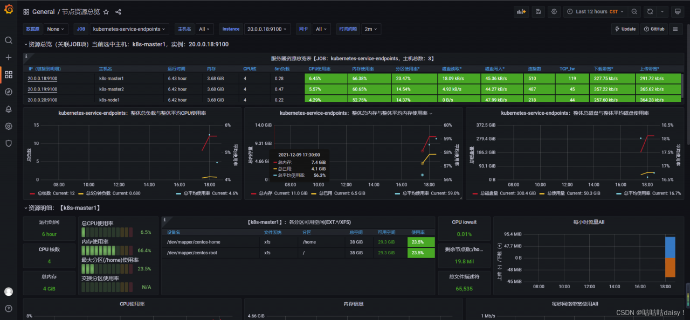The height and width of the screenshot is (320, 690).
Task: Click the Create plus icon in sidebar
Action: point(9,57)
